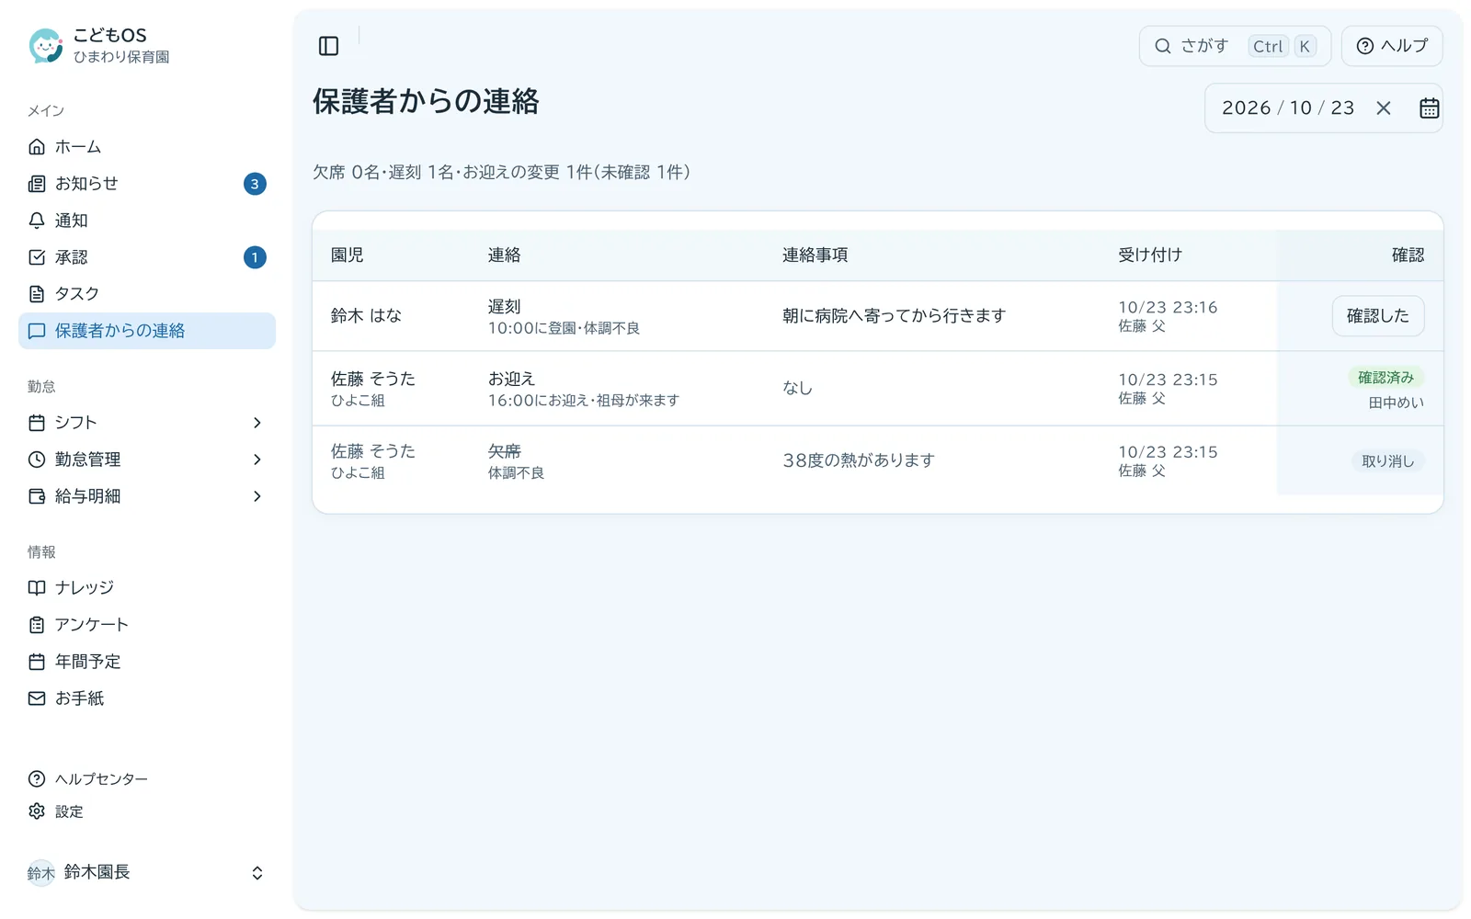Click the さがす search field
The height and width of the screenshot is (919, 1471).
[1235, 46]
